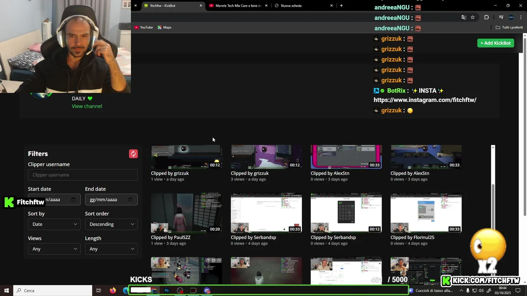Follow the View channel link
The width and height of the screenshot is (527, 296).
87,106
